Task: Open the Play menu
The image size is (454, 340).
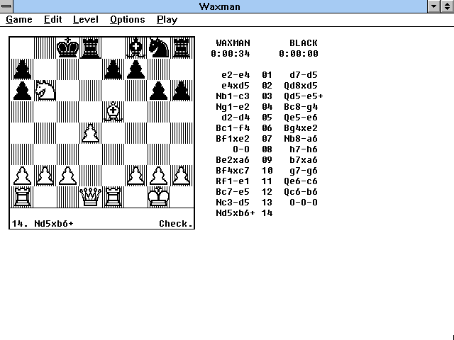Action: click(x=167, y=20)
